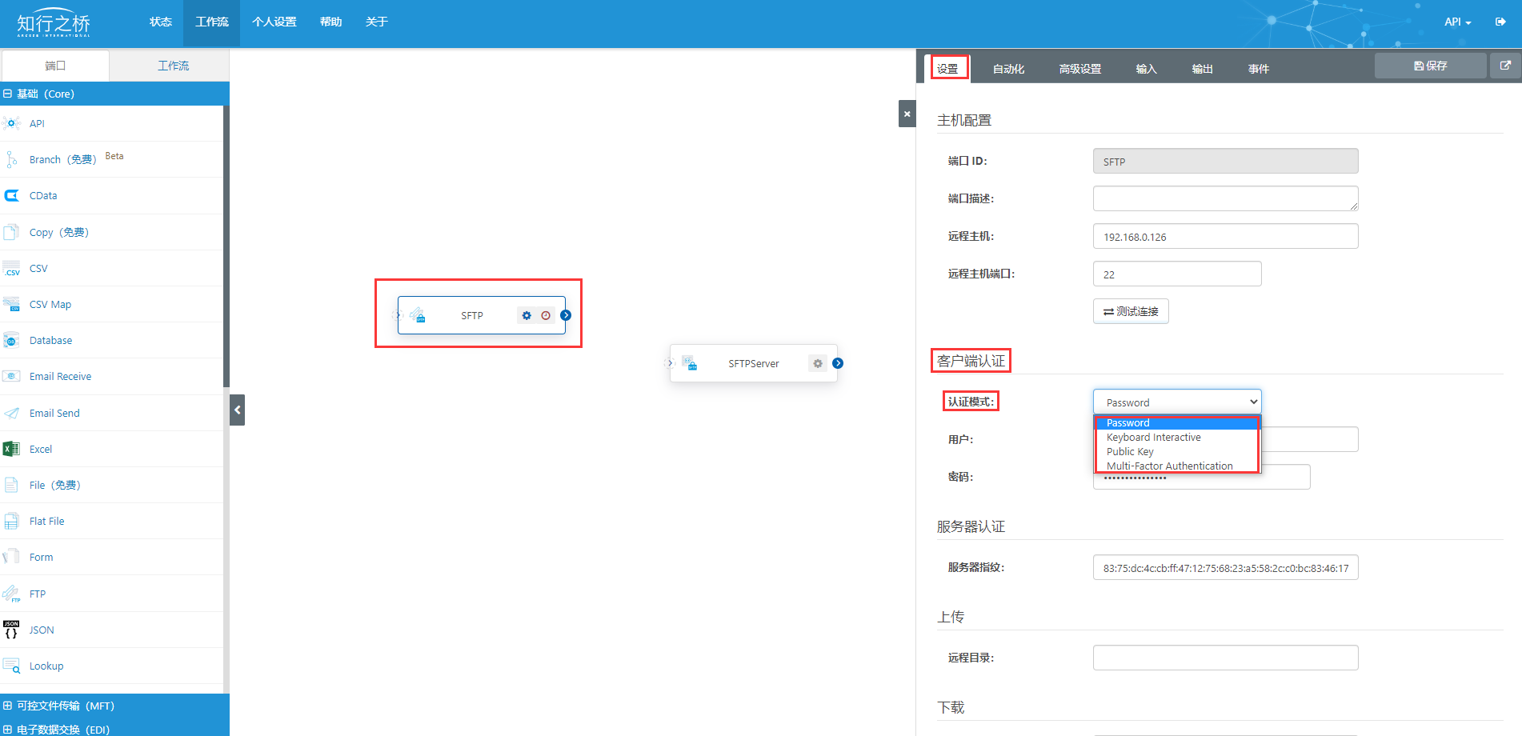Choose Public Key authentication option
Viewport: 1522px width, 736px height.
pos(1130,451)
